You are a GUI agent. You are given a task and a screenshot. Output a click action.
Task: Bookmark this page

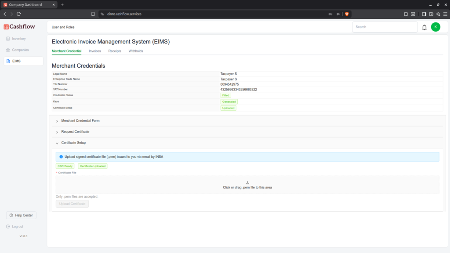tap(93, 14)
